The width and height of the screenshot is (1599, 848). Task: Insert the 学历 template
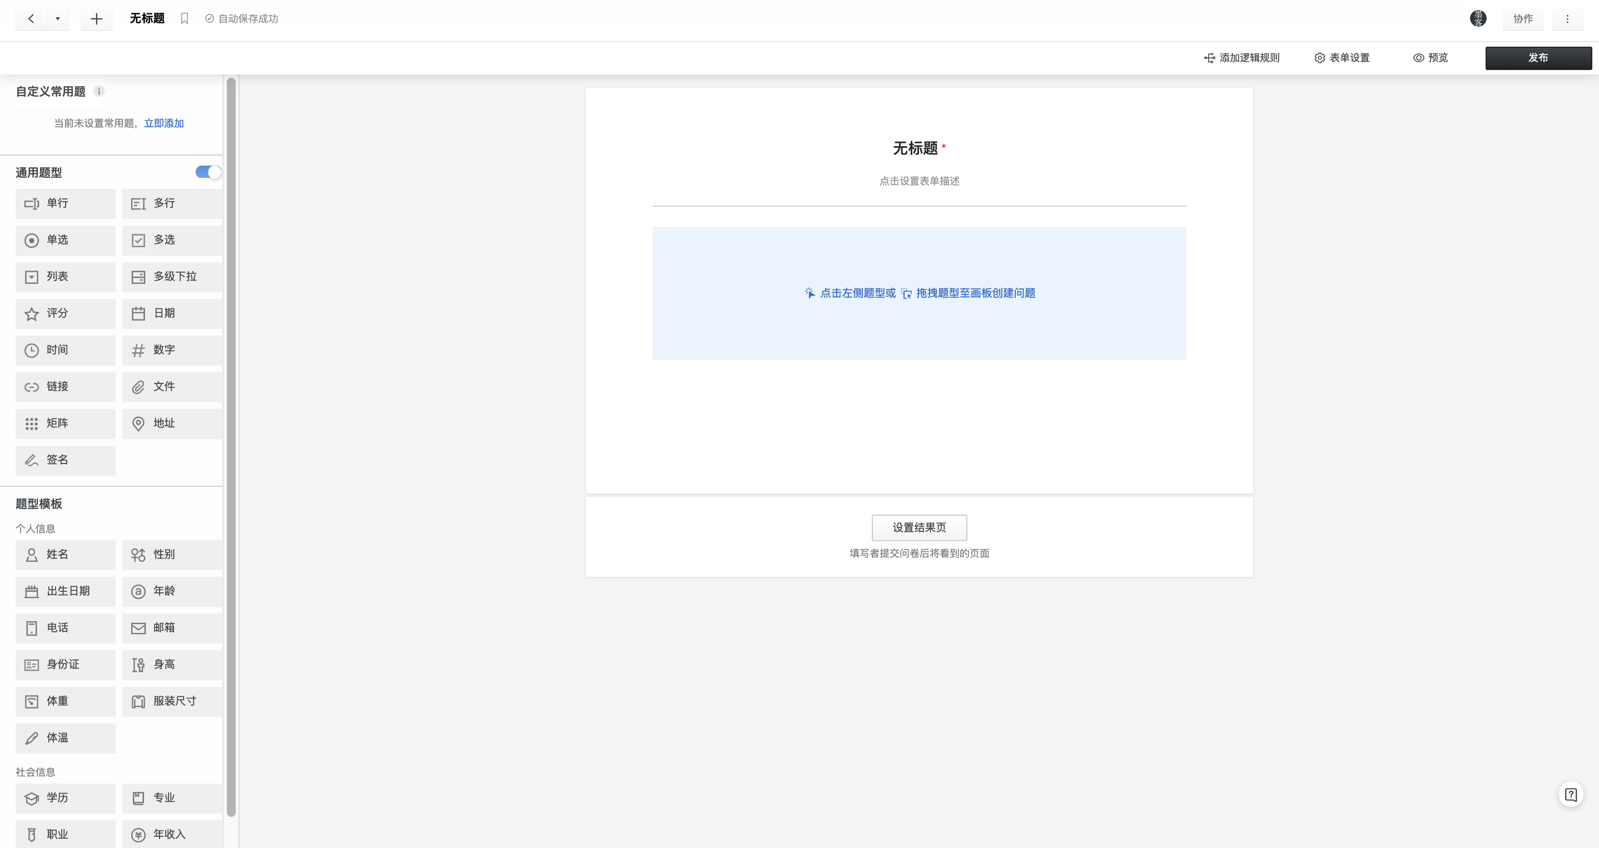coord(65,798)
